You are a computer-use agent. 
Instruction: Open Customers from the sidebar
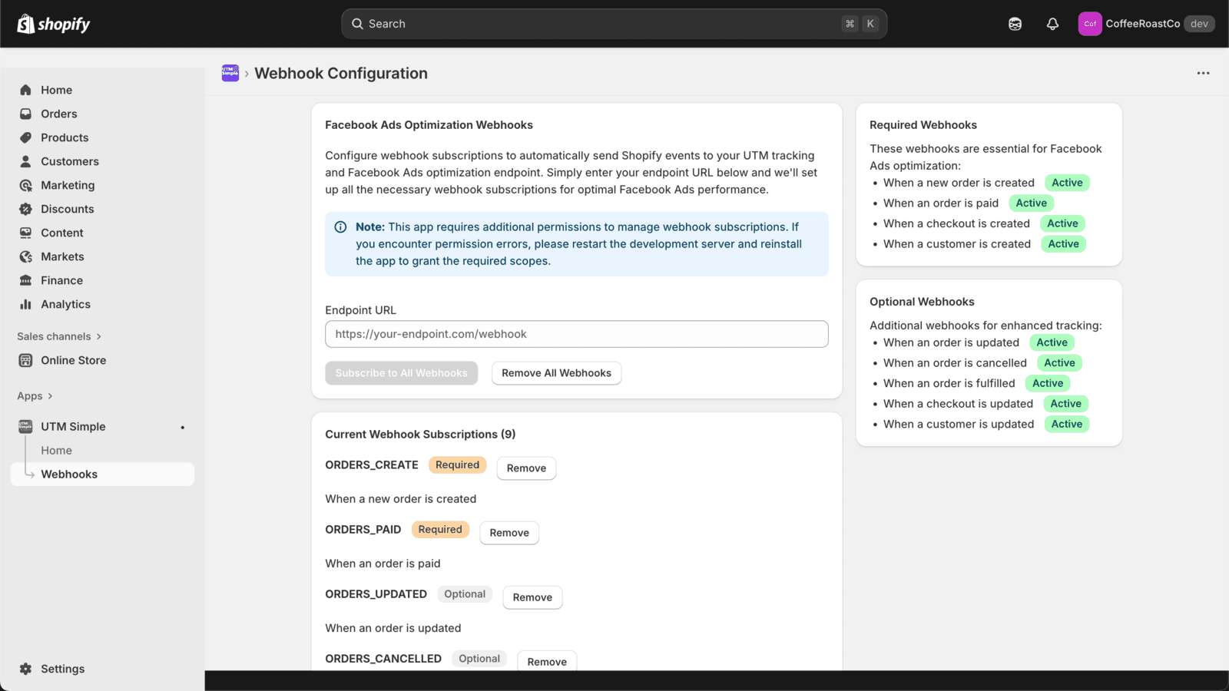(x=26, y=161)
